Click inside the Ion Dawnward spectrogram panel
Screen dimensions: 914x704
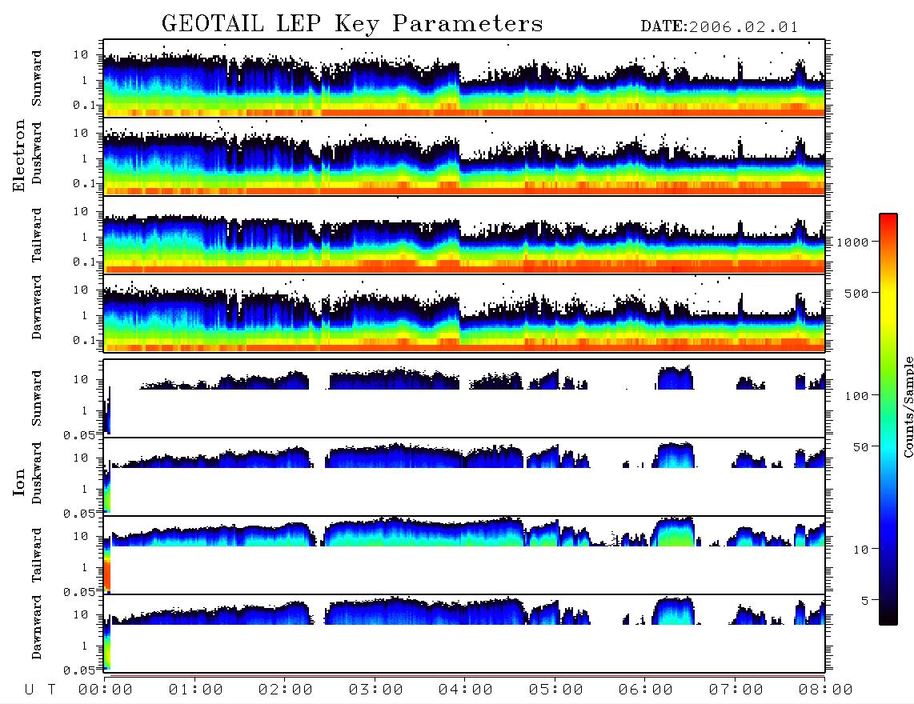464,634
